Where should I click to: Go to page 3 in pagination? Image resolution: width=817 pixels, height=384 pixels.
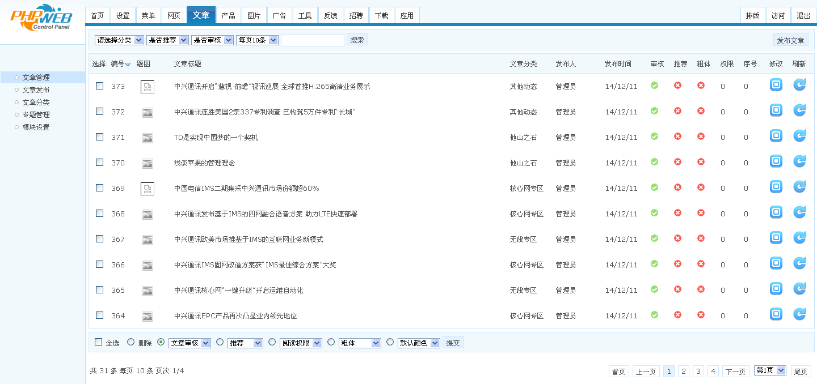[698, 372]
